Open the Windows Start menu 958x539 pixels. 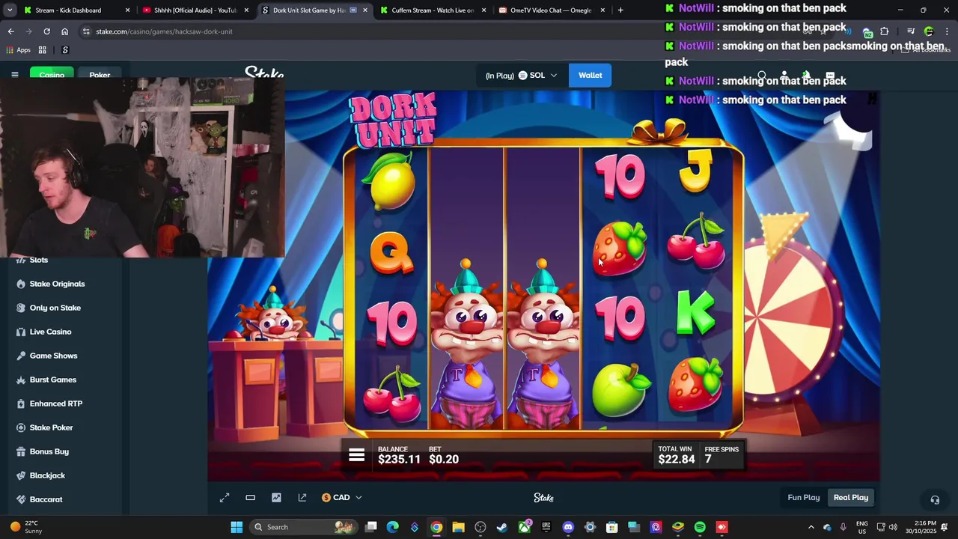237,527
